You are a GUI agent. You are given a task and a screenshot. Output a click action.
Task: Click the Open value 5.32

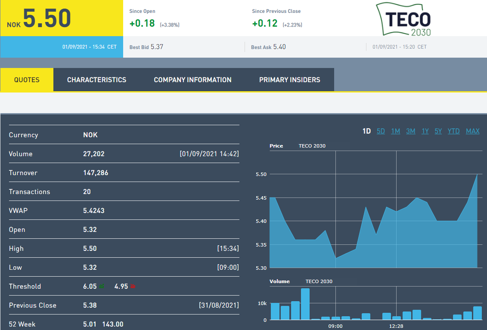point(90,230)
